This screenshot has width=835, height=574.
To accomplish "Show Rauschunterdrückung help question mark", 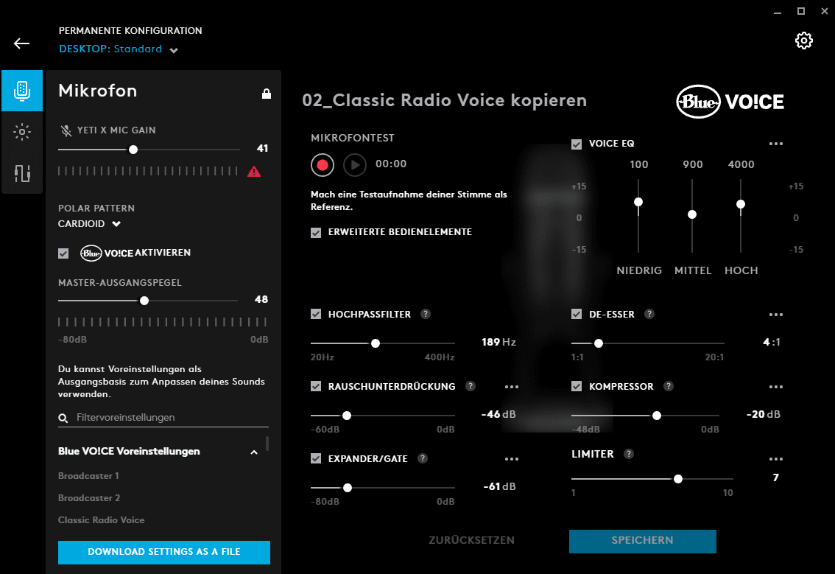I will tap(471, 386).
